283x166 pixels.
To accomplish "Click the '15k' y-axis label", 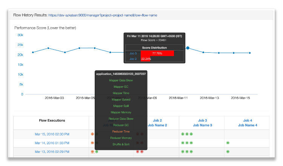I will click(20, 65).
